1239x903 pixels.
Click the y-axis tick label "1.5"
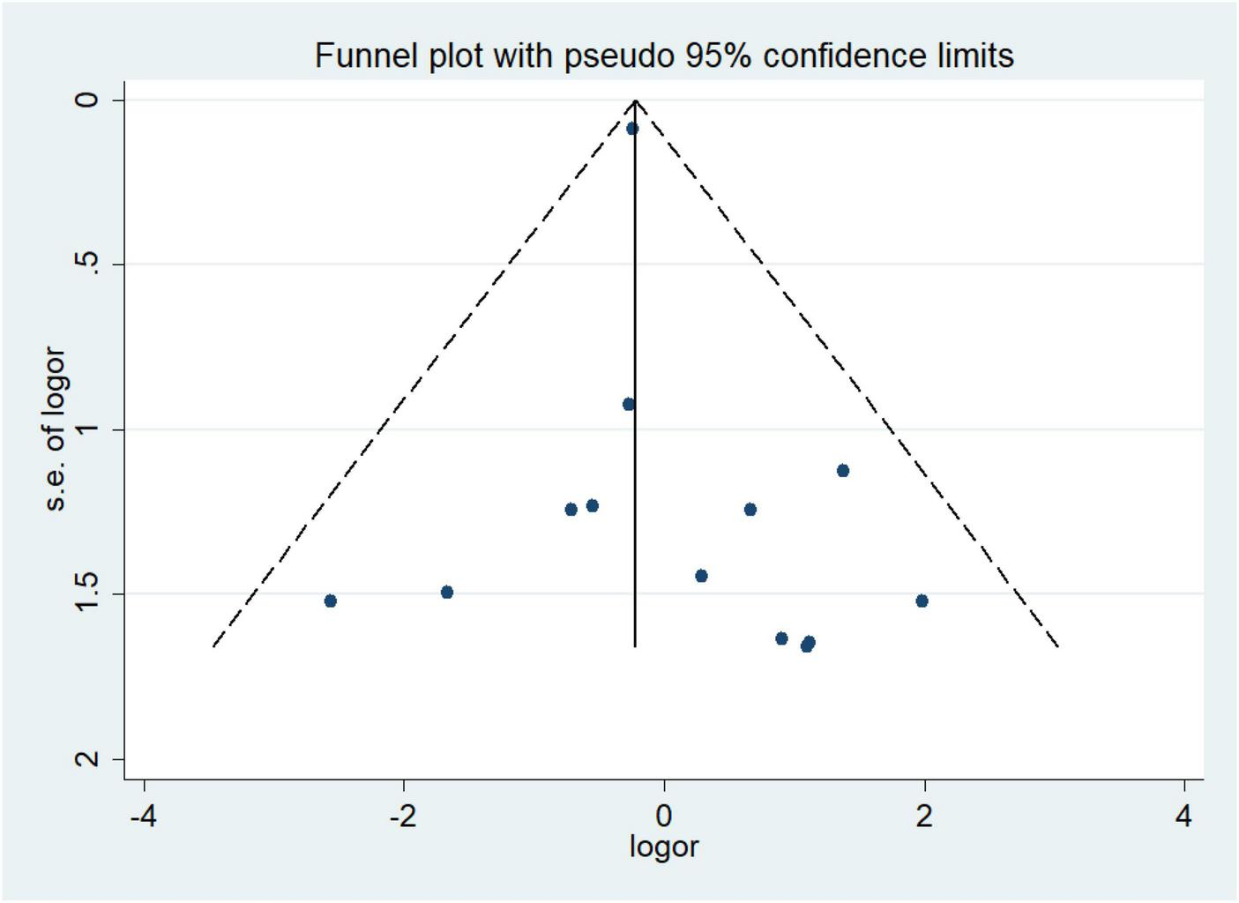(x=86, y=593)
